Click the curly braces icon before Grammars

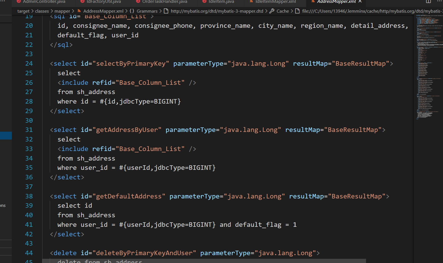132,11
